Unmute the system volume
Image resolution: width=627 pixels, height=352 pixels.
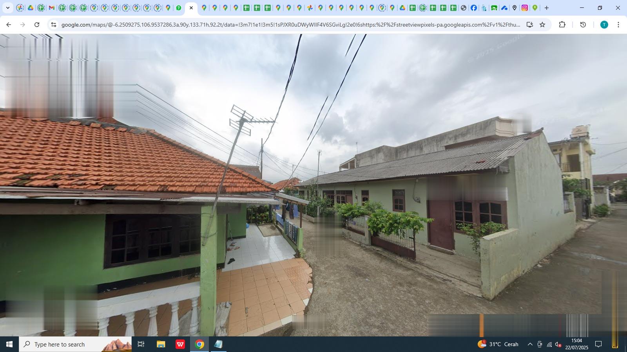pos(558,345)
